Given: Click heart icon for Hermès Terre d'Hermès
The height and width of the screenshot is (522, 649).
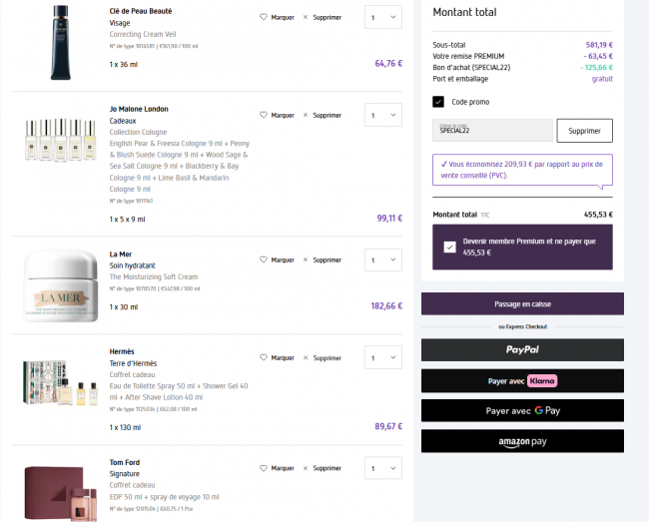Looking at the screenshot, I should pyautogui.click(x=264, y=357).
